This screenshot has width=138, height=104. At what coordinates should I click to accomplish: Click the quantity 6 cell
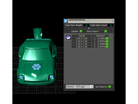(95, 44)
